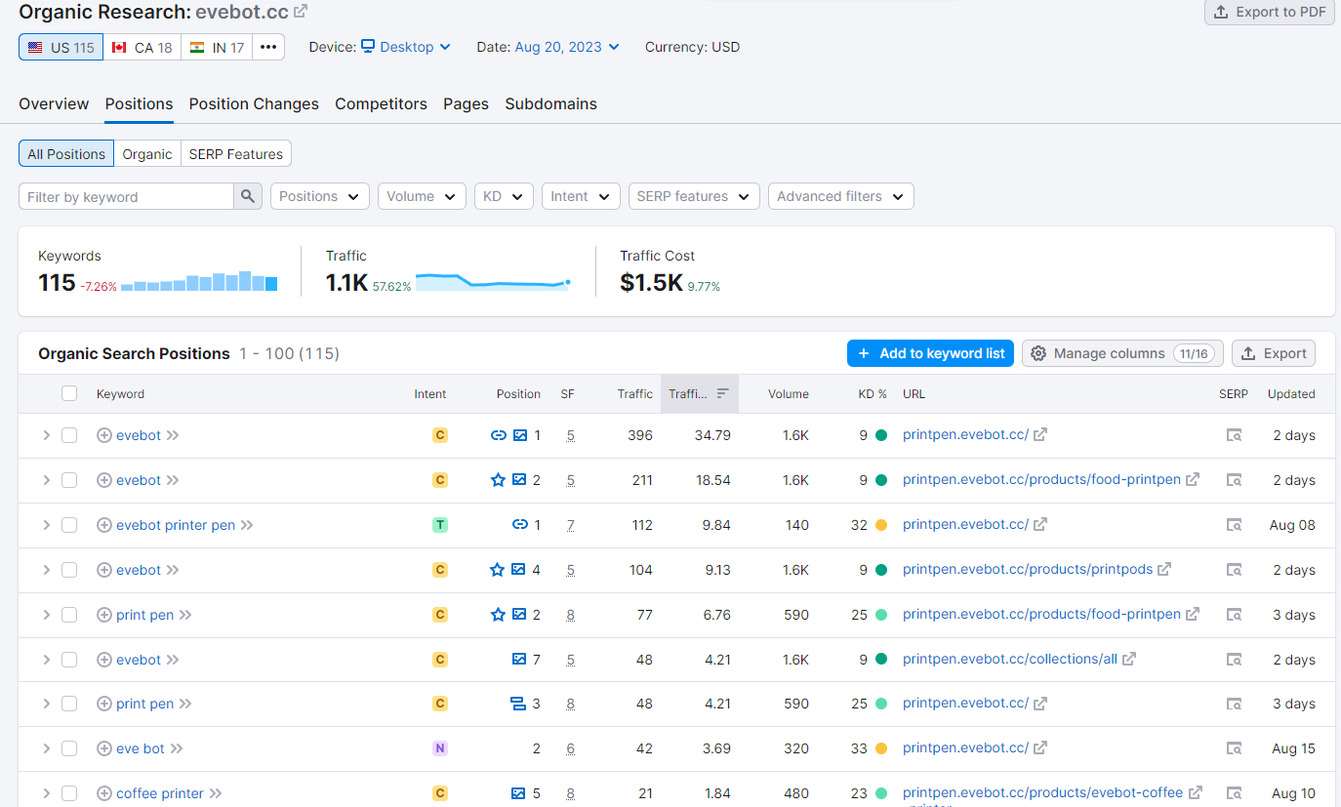The image size is (1341, 807).
Task: Open the Positions filter dropdown
Action: [x=320, y=196]
